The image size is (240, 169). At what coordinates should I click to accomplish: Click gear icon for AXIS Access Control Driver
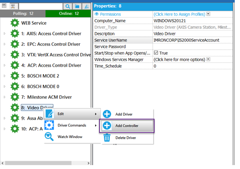click(15, 34)
